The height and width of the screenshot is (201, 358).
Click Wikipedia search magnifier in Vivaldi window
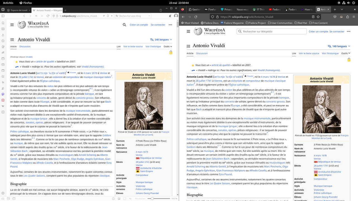pyautogui.click(x=124, y=25)
